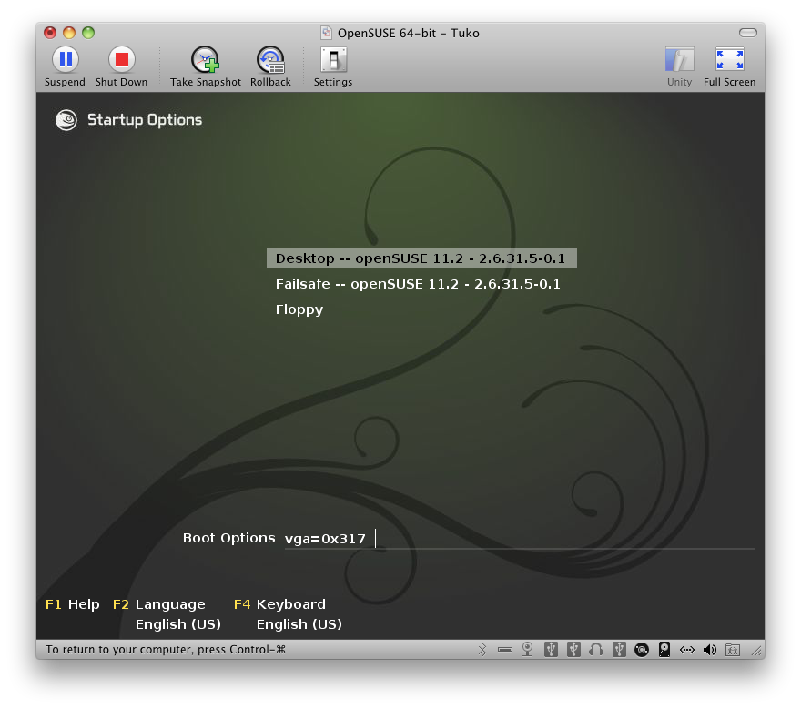This screenshot has width=801, height=709.
Task: Open the F4 Keyboard option
Action: [279, 604]
